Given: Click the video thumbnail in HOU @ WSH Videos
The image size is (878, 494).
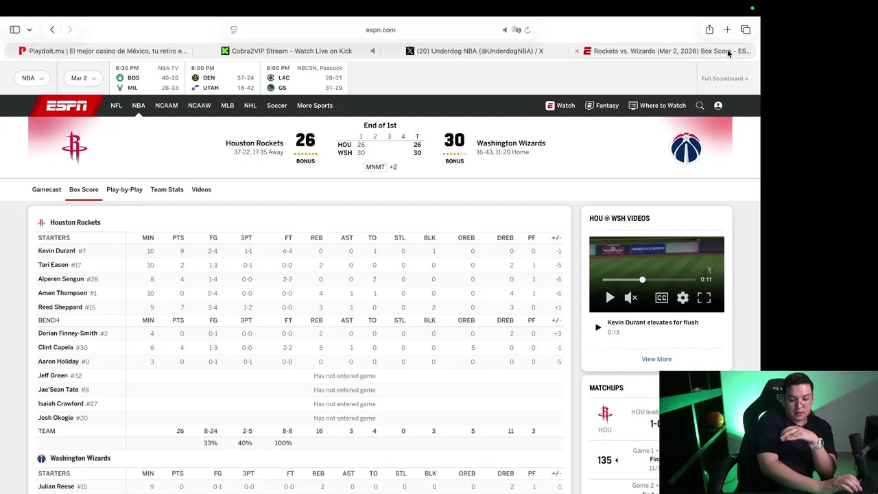Looking at the screenshot, I should tap(656, 274).
